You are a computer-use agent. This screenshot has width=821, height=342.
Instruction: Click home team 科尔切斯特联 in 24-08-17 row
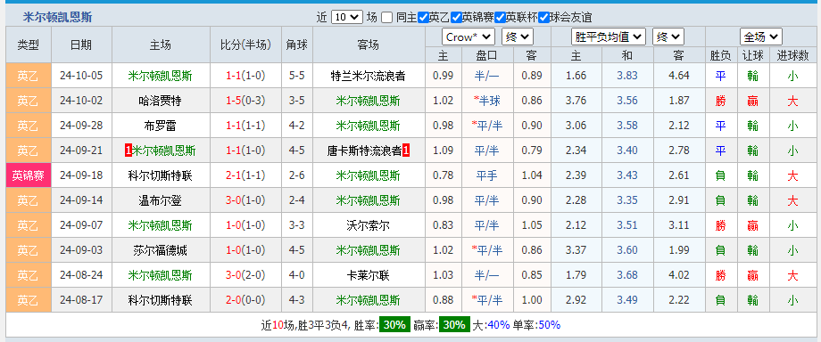tap(161, 301)
